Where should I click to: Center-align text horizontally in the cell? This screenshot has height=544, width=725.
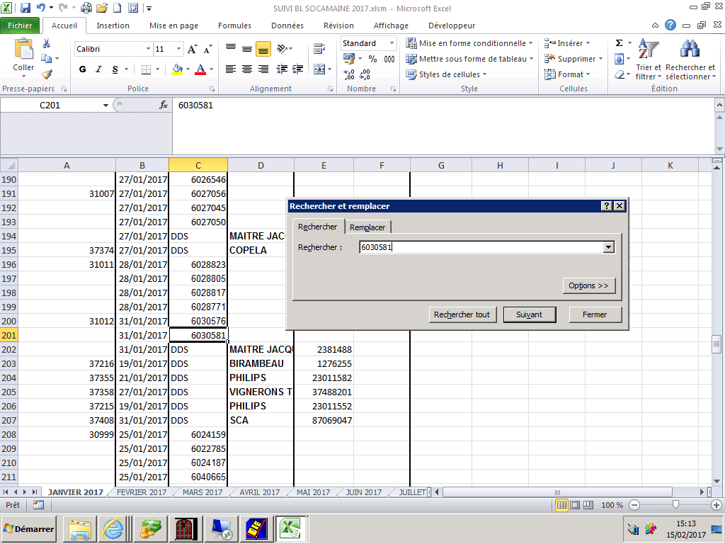(x=247, y=69)
